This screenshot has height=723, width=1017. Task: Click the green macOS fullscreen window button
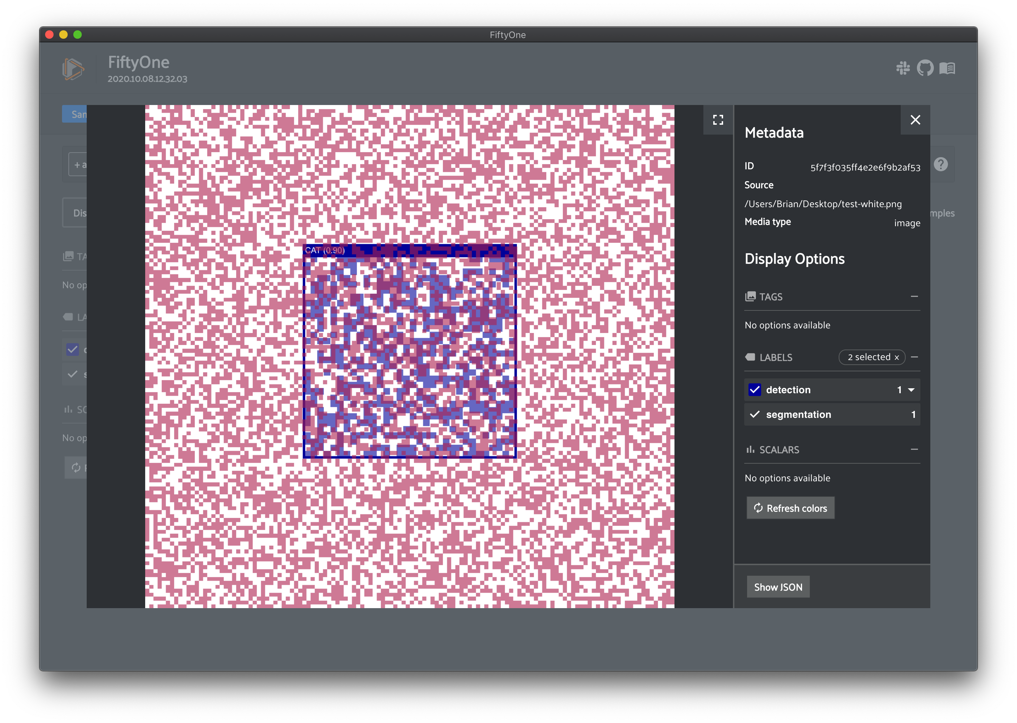point(78,35)
